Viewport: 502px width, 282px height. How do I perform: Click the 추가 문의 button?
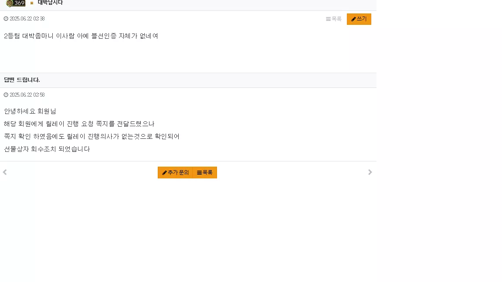[176, 173]
